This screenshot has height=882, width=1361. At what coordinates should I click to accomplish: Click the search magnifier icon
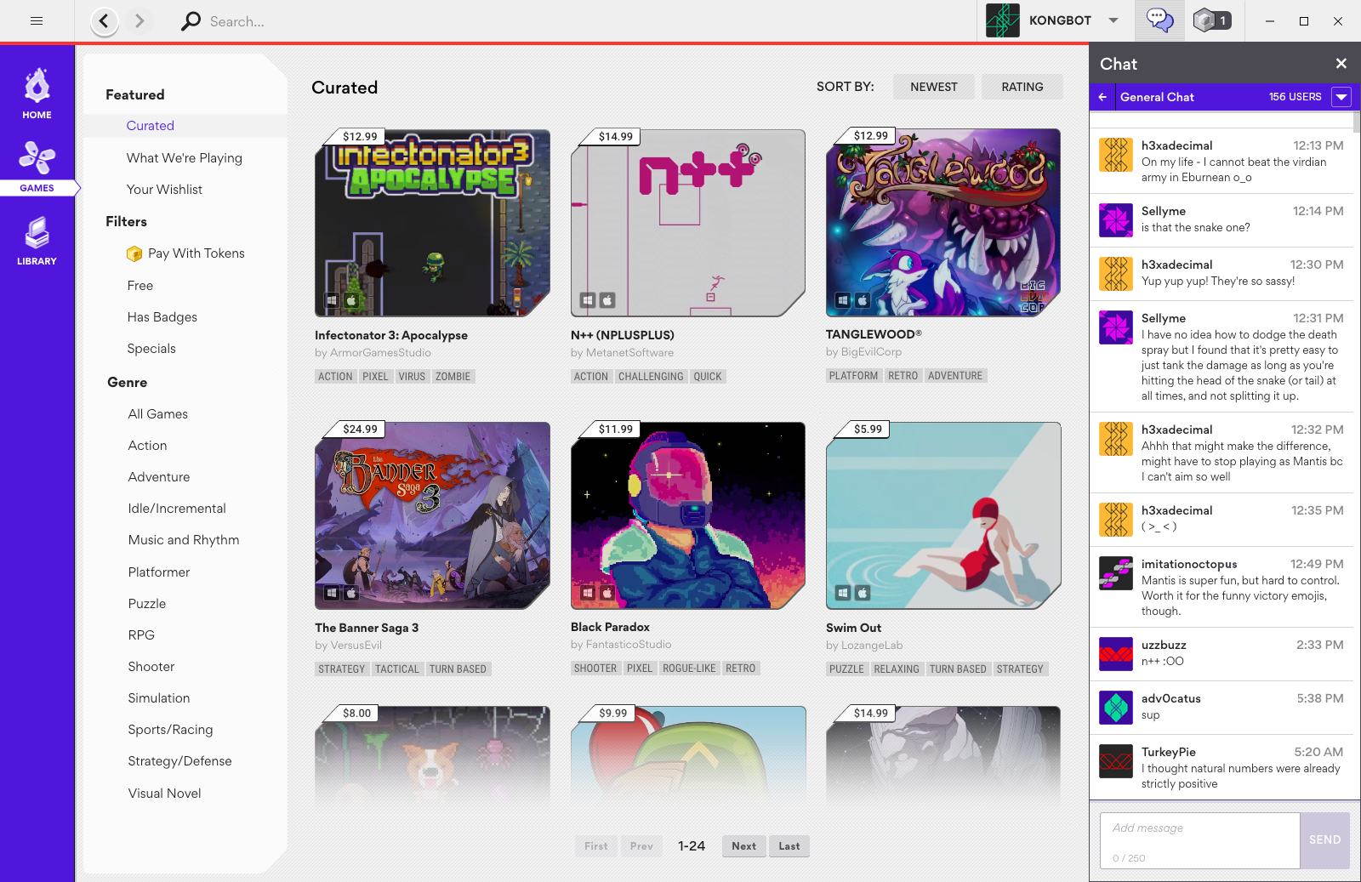[191, 21]
